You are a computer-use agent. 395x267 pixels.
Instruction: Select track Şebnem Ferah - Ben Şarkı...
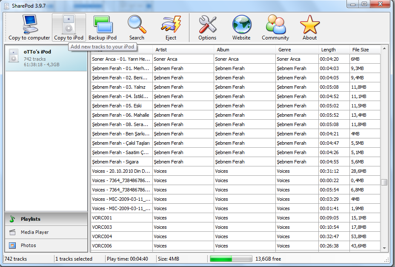[235, 134]
